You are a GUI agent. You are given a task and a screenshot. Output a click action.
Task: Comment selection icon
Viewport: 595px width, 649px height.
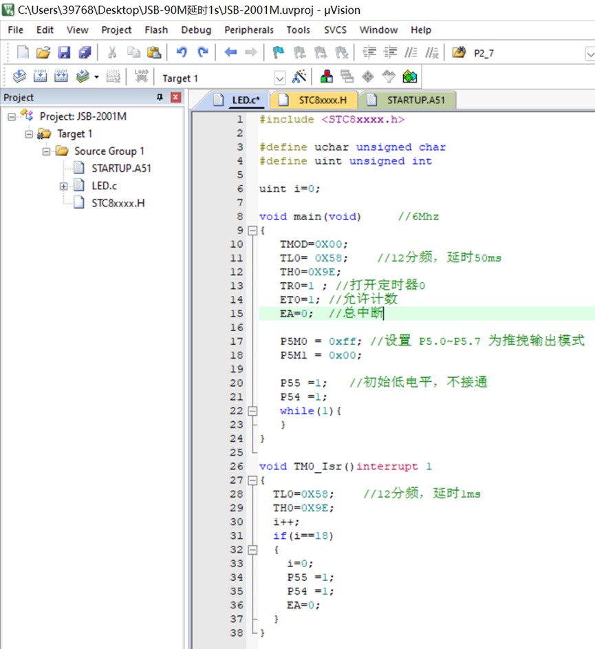411,52
